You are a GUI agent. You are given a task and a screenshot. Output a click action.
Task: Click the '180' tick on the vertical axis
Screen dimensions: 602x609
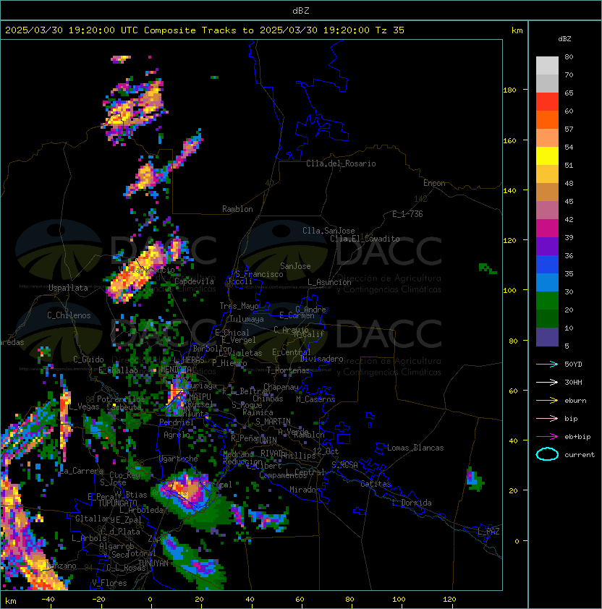(509, 90)
